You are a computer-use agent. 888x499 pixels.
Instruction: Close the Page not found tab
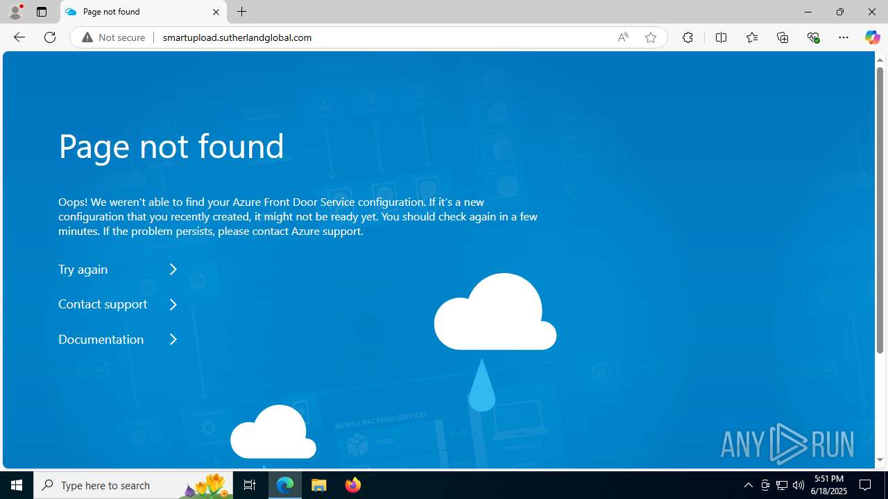pos(216,12)
